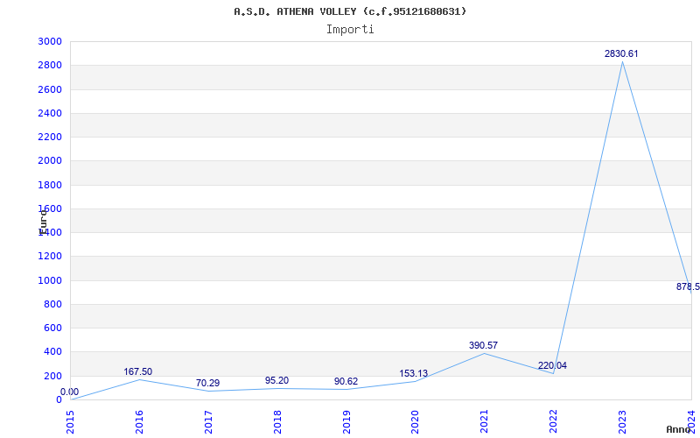Screen dimensions: 700x438
Task: Select the 167.50 data label
Action: click(138, 371)
